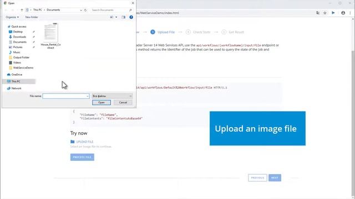Open the Organize menu
This screenshot has width=355, height=199.
12,17
